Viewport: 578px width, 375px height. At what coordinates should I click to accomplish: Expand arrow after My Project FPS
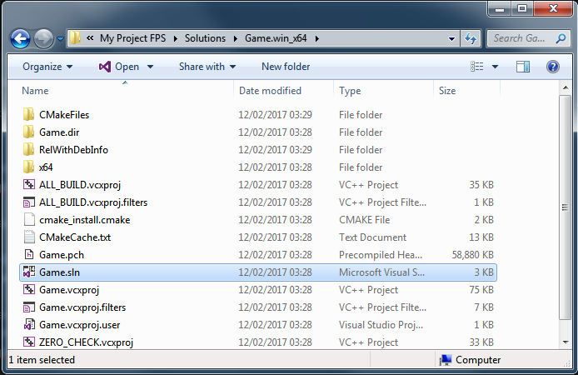(x=176, y=38)
